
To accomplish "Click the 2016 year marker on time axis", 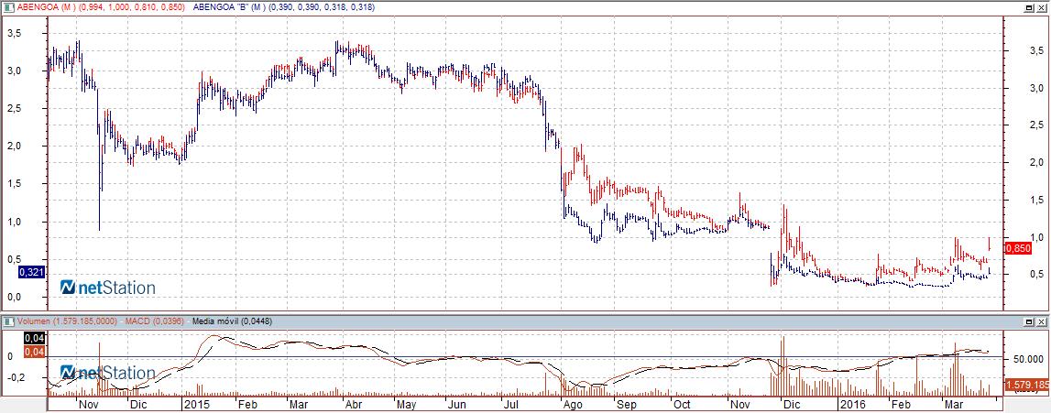I will pos(853,405).
